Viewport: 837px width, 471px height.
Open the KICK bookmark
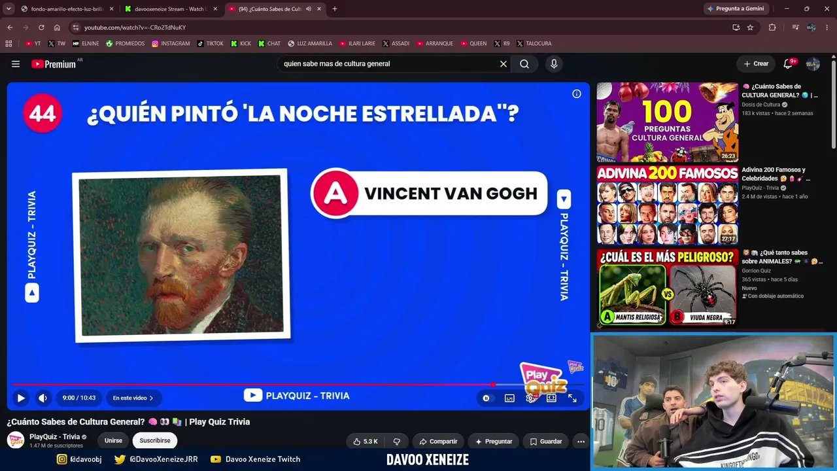(241, 44)
